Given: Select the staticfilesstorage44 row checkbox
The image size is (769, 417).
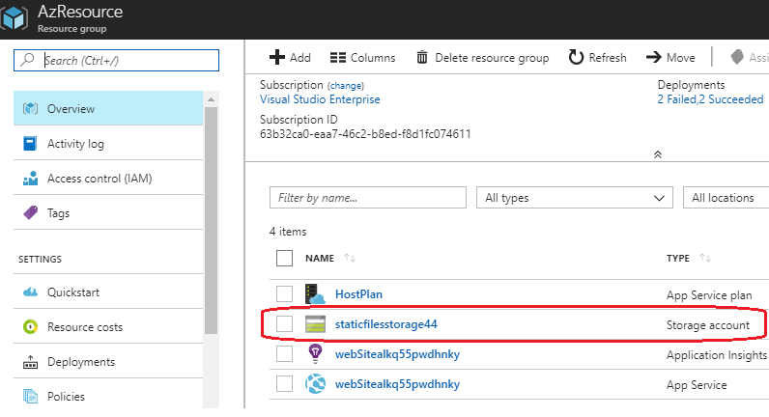Looking at the screenshot, I should click(x=284, y=324).
